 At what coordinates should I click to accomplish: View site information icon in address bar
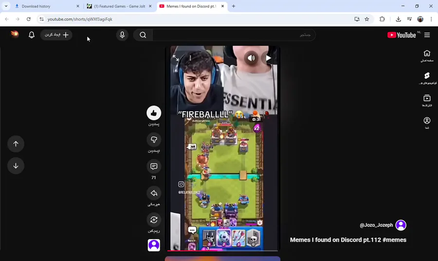tap(42, 19)
